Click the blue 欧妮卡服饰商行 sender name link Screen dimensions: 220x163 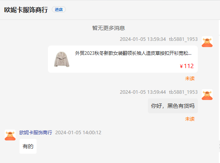tap(36, 133)
